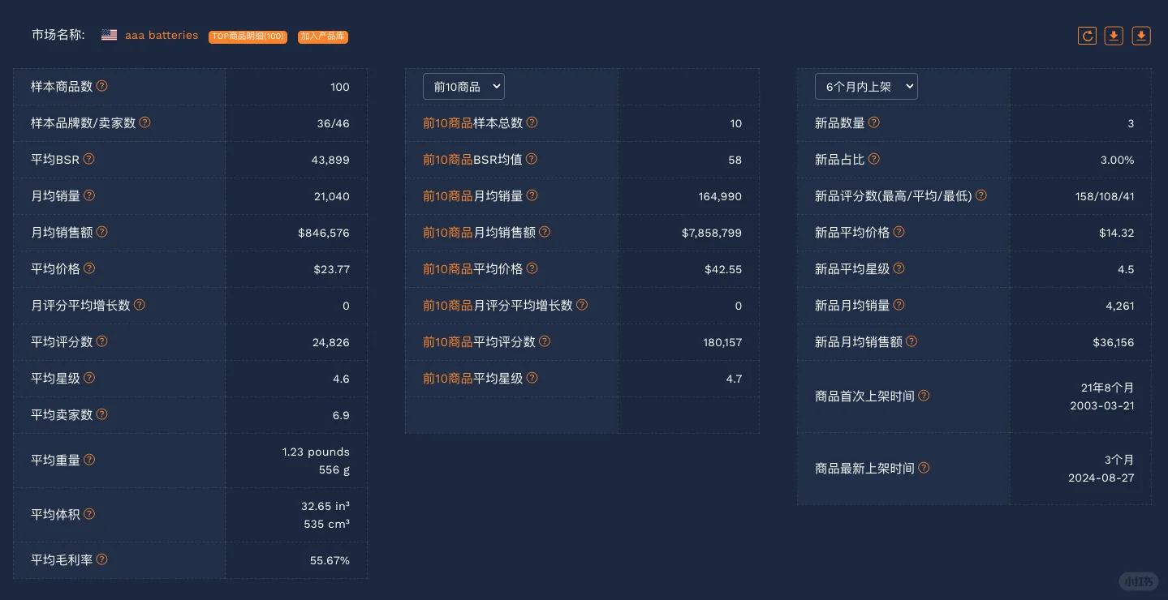Screen dimensions: 1168x600
Task: Open the aaa batteries market link
Action: (162, 35)
